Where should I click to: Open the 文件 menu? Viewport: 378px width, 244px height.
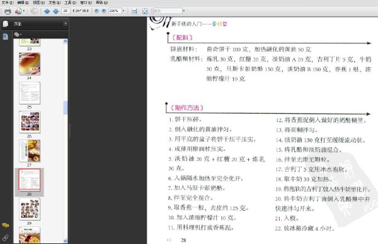click(x=8, y=3)
